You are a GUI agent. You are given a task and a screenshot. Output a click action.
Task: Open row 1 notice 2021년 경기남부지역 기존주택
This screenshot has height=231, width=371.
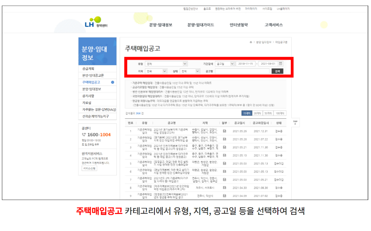(171, 131)
